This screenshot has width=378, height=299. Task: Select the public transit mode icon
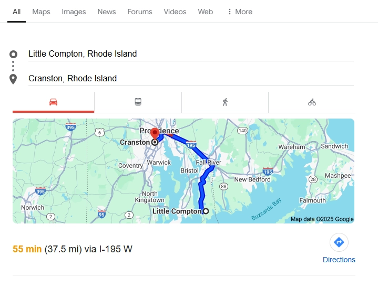138,102
